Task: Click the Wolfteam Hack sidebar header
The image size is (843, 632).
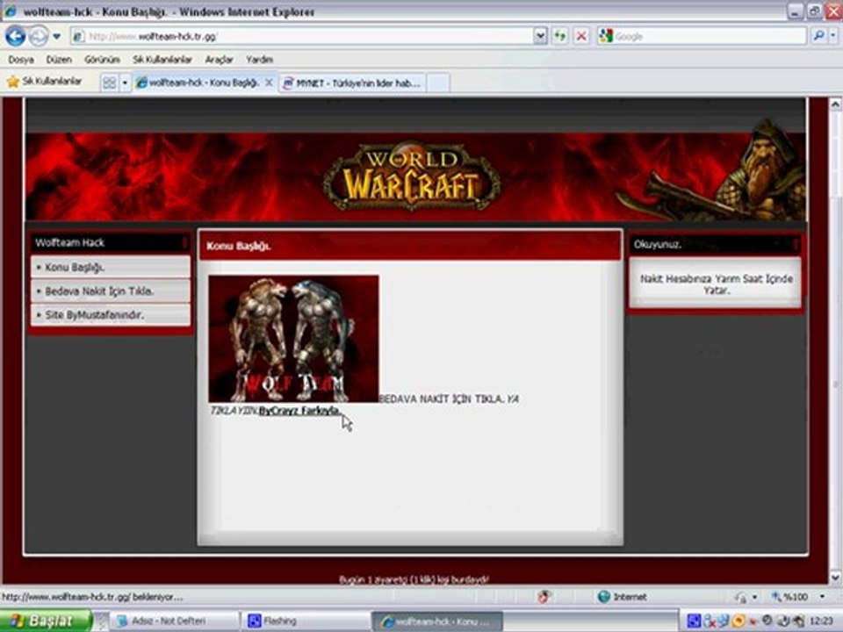Action: [109, 243]
